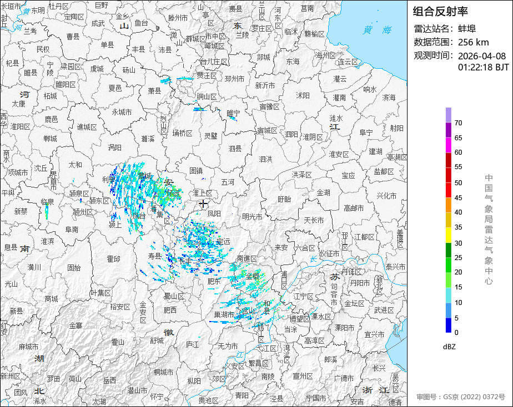Click the dBZ unit label under the legend
The width and height of the screenshot is (513, 407).
[449, 347]
